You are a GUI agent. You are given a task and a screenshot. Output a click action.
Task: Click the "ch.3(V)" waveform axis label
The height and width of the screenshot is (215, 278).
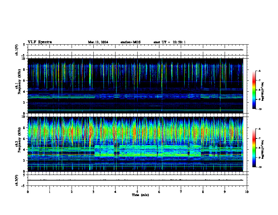[x=16, y=180]
